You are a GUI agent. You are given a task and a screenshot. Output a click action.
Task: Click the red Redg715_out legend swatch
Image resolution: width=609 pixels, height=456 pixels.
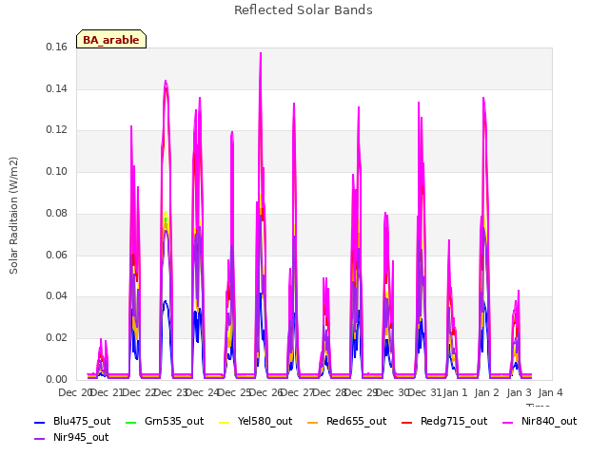click(x=406, y=422)
